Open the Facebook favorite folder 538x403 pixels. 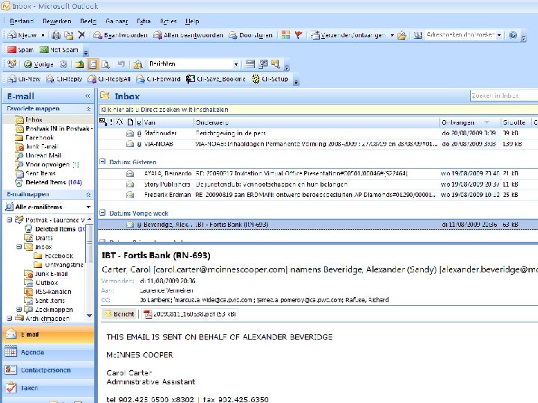[40, 137]
